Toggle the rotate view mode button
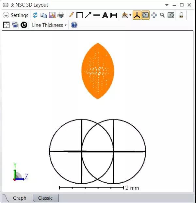 point(145,15)
